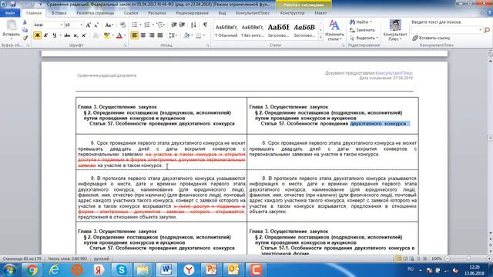Click the Shrink Font icon
493x277 pixels.
tap(96, 25)
